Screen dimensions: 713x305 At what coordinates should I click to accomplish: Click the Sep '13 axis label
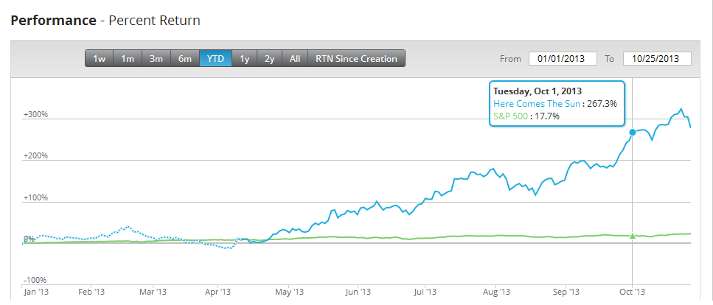tap(567, 291)
